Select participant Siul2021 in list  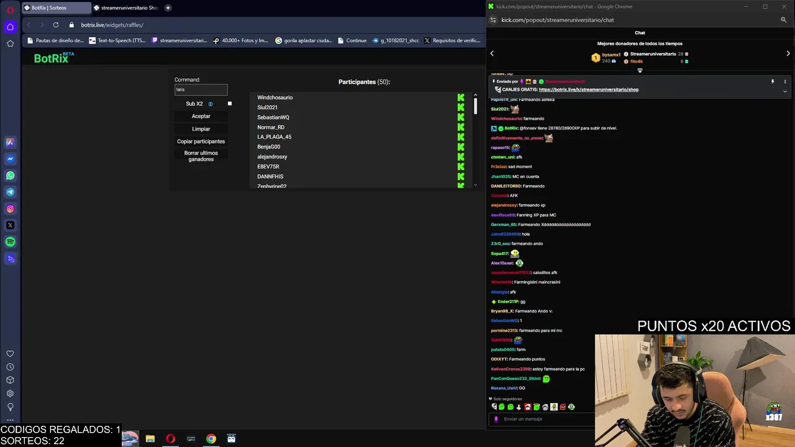pyautogui.click(x=267, y=107)
